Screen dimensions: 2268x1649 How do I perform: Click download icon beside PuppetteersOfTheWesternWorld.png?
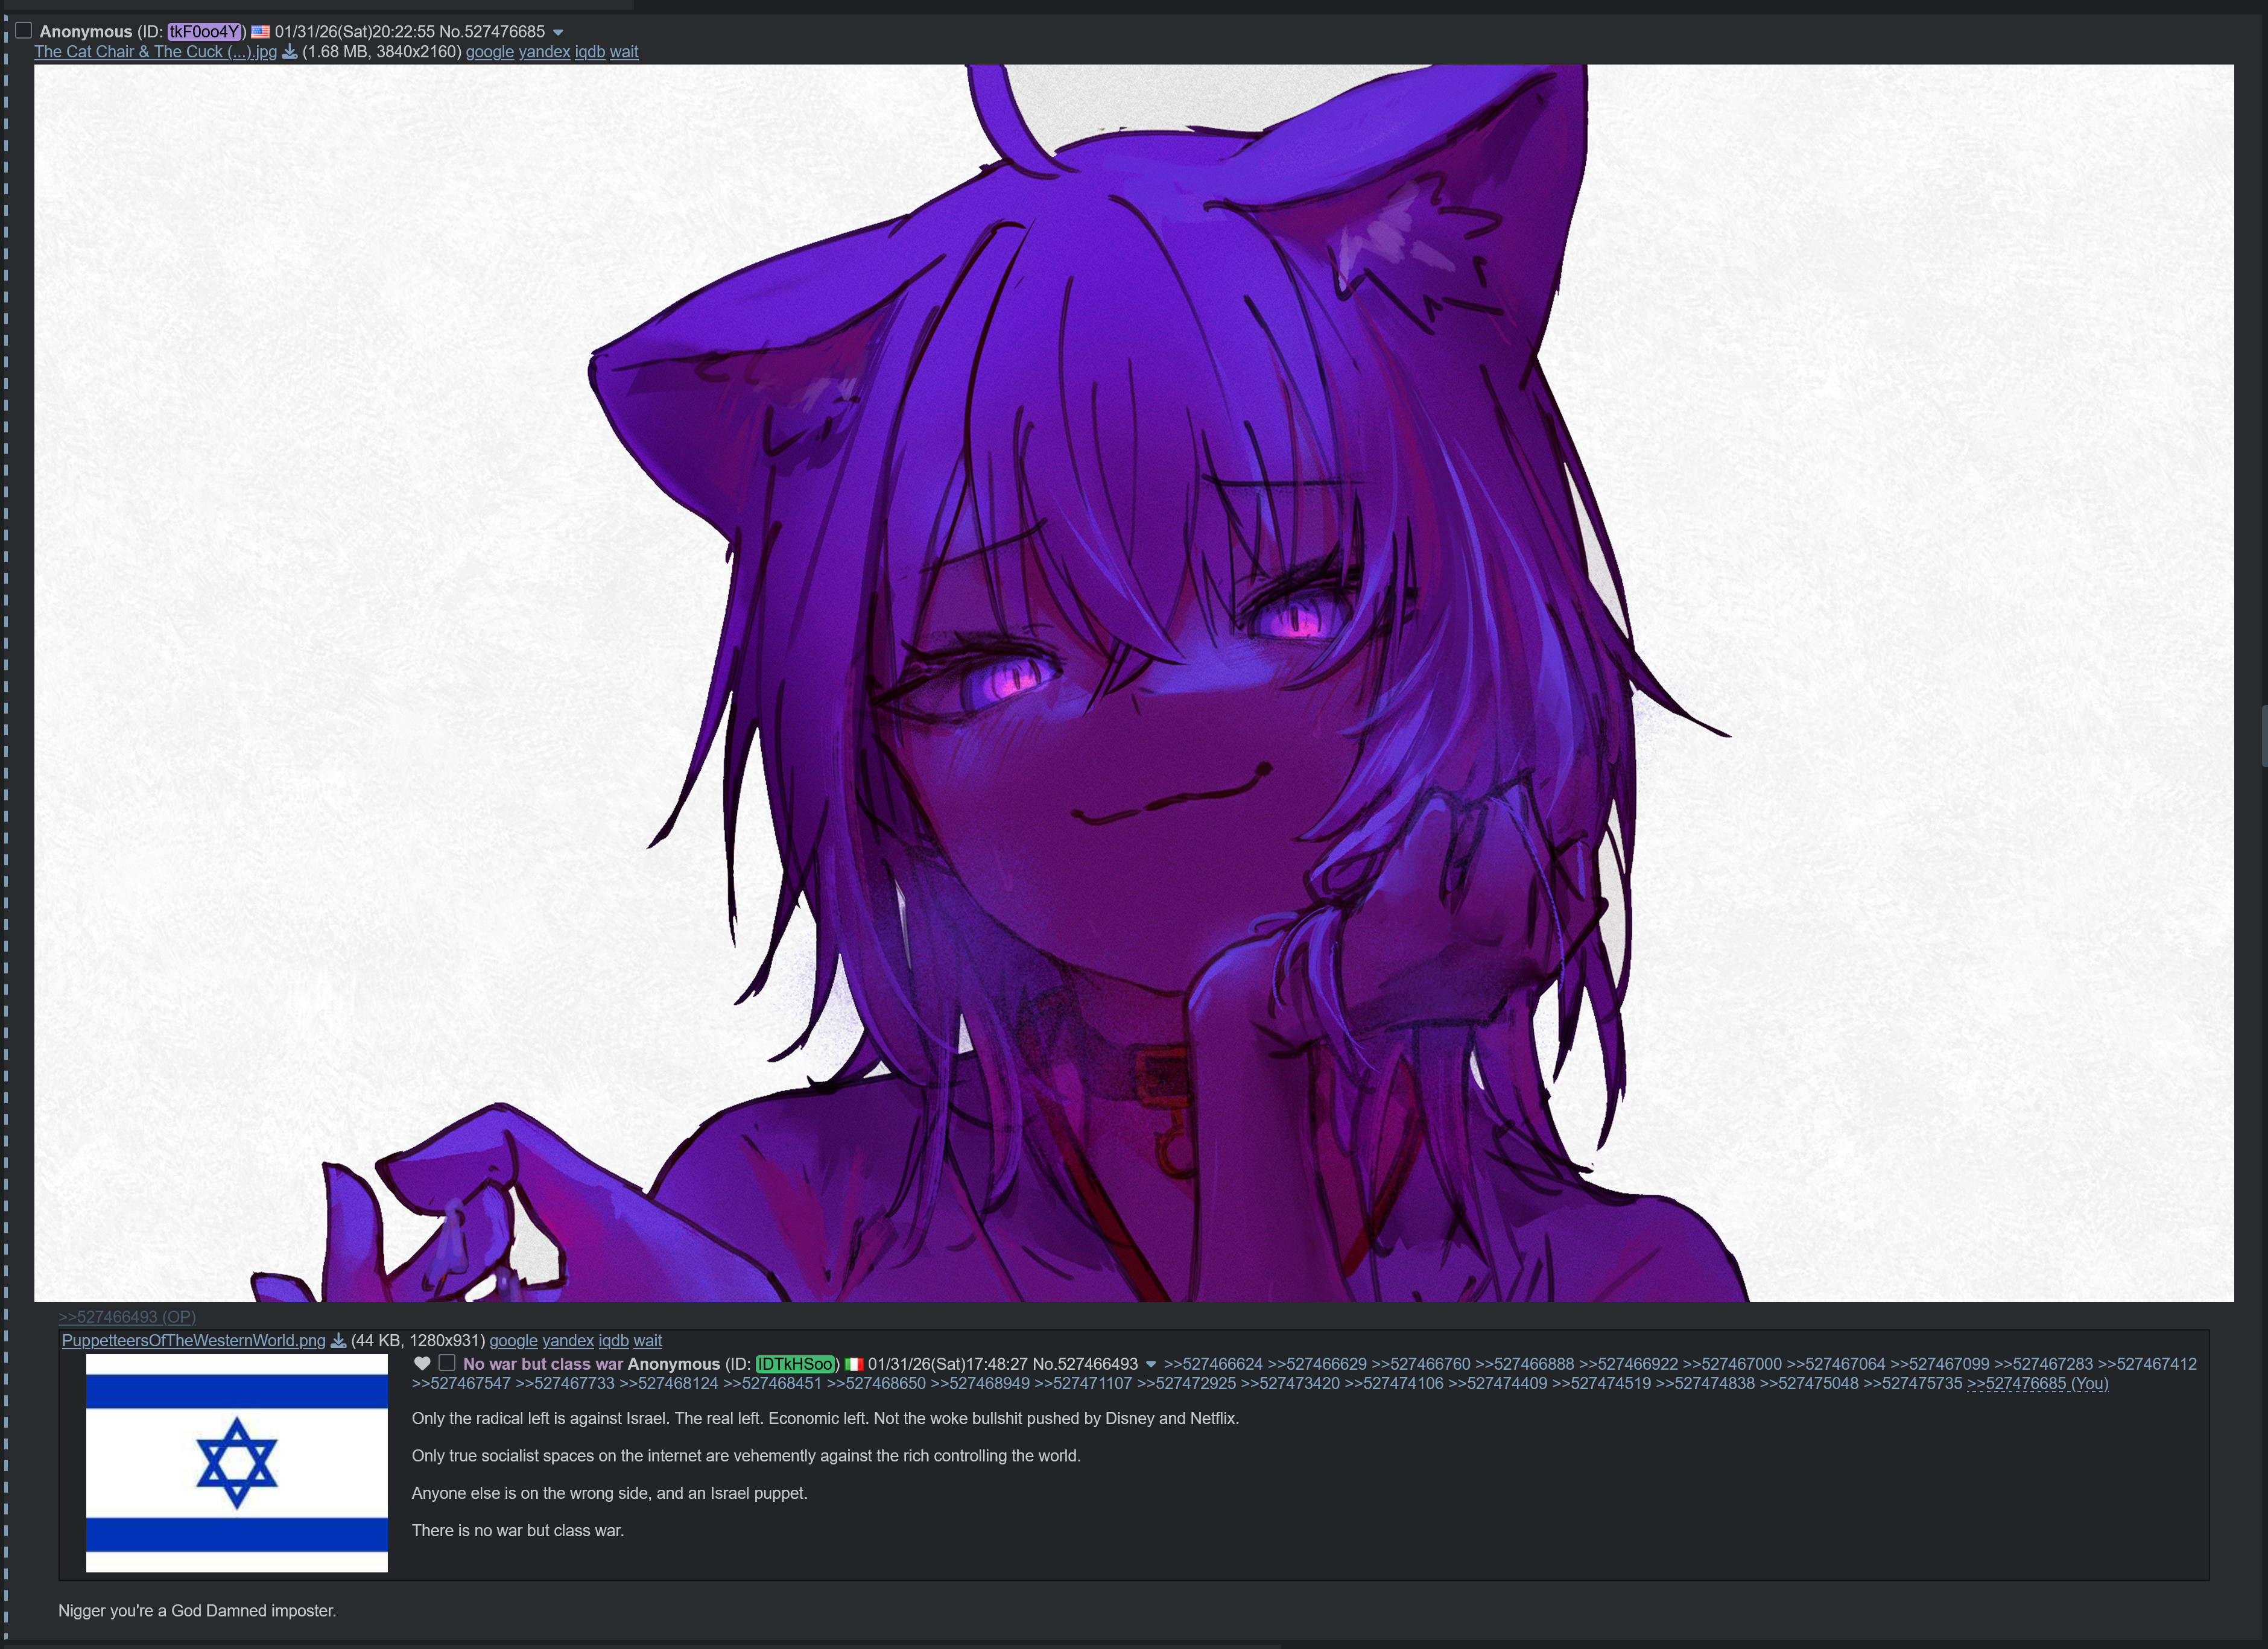click(338, 1341)
